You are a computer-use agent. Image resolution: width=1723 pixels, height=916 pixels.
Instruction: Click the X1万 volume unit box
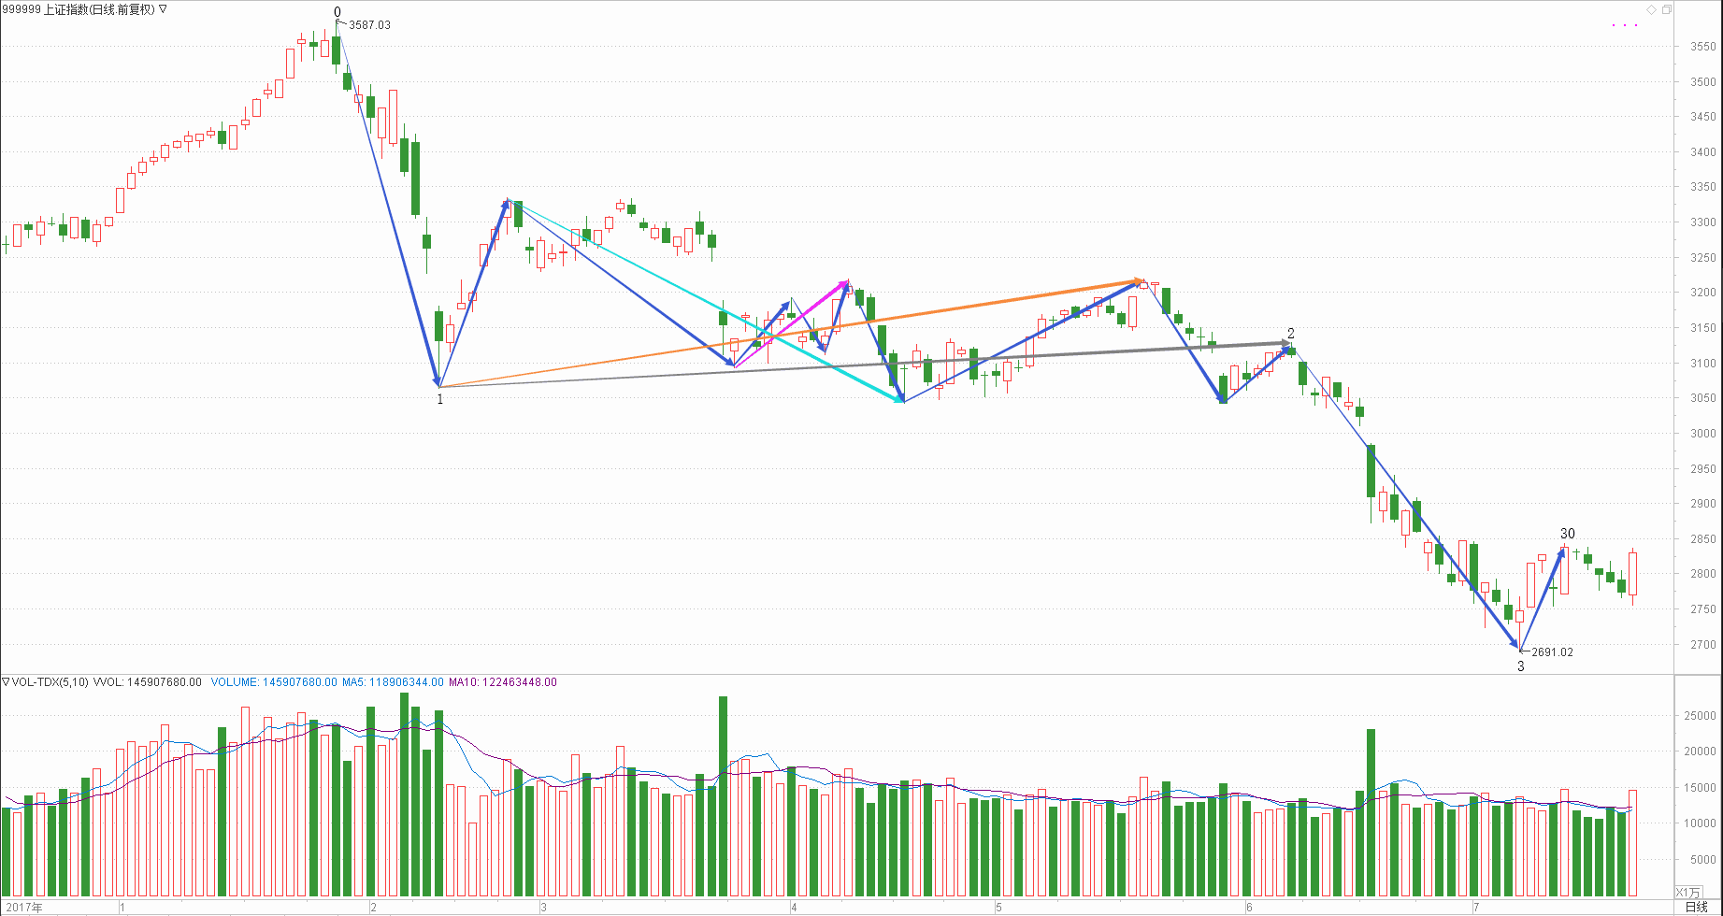click(x=1688, y=893)
